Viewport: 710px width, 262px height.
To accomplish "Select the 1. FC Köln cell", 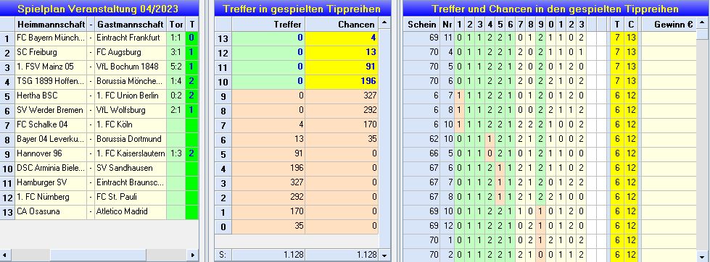I will tap(131, 125).
